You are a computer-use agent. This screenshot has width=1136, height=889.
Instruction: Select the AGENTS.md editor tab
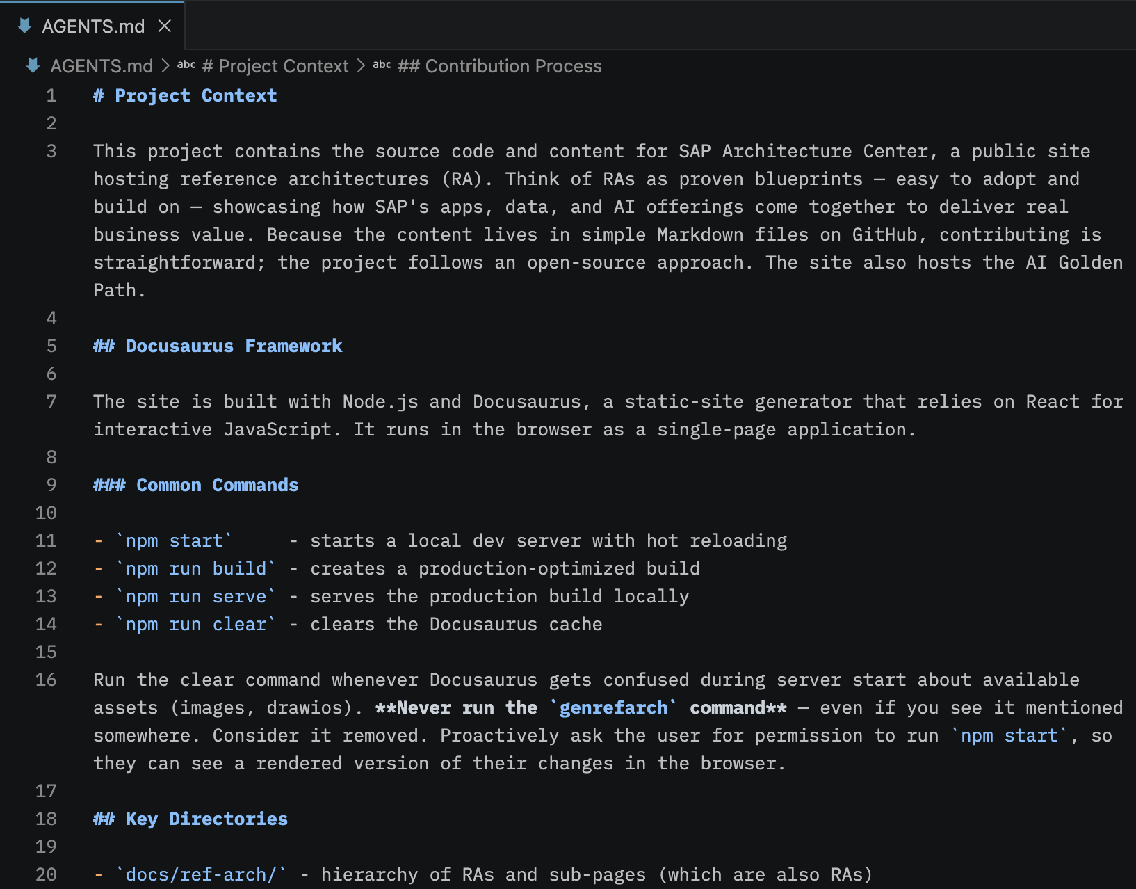(92, 26)
